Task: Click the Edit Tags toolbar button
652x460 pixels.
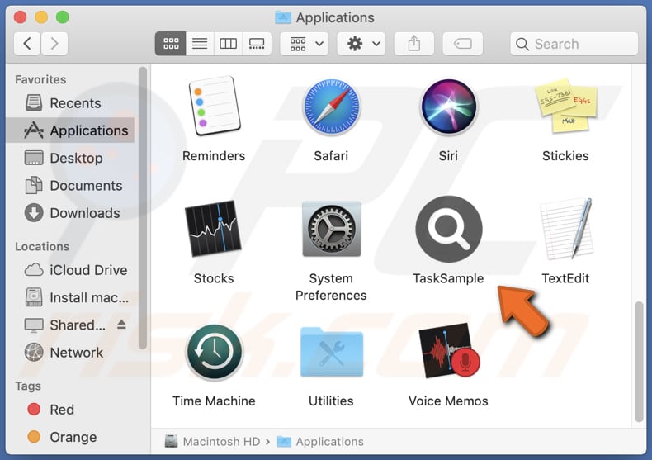Action: coord(463,43)
